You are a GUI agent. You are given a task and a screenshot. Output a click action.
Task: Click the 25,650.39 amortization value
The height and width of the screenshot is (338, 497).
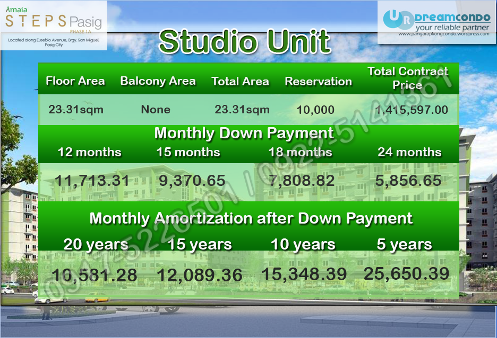[406, 273]
